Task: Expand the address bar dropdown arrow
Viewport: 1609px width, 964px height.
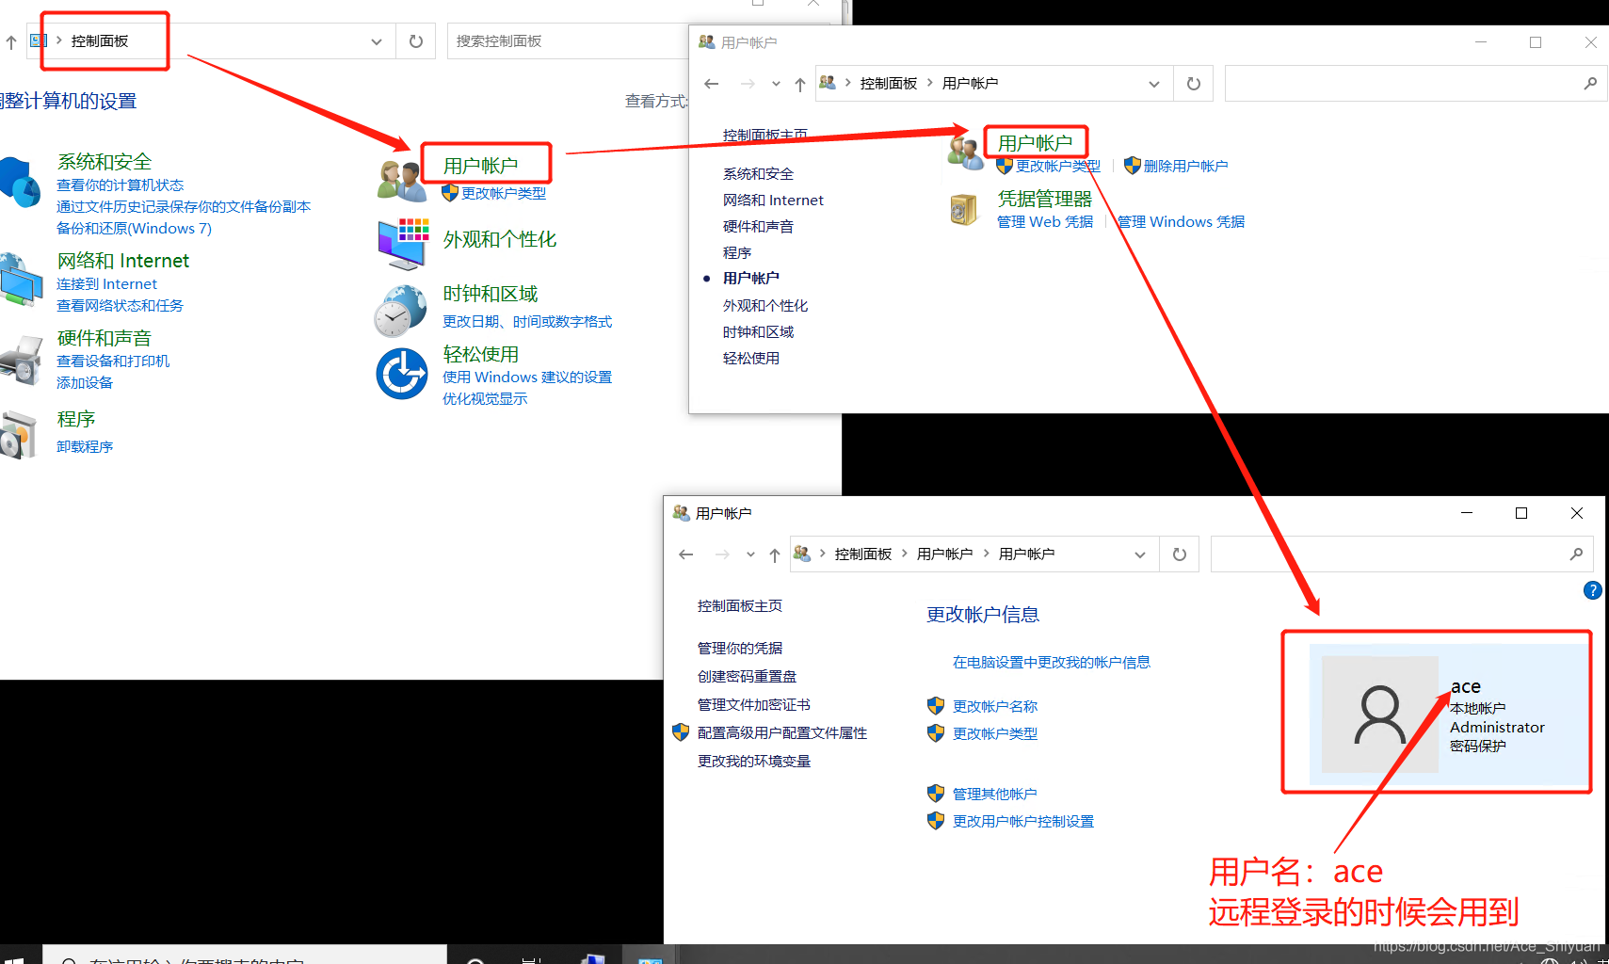Action: point(1154,83)
